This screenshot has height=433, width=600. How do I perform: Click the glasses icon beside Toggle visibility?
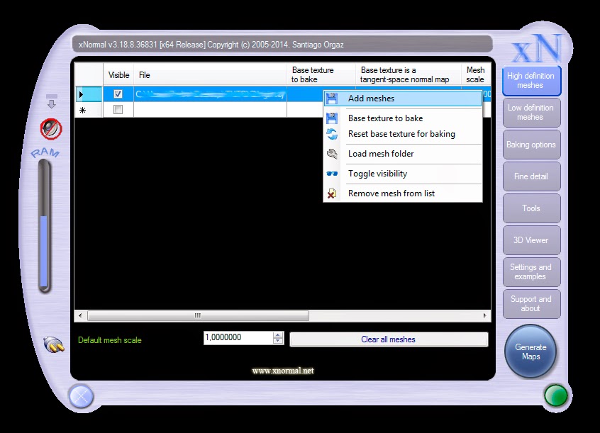(332, 174)
